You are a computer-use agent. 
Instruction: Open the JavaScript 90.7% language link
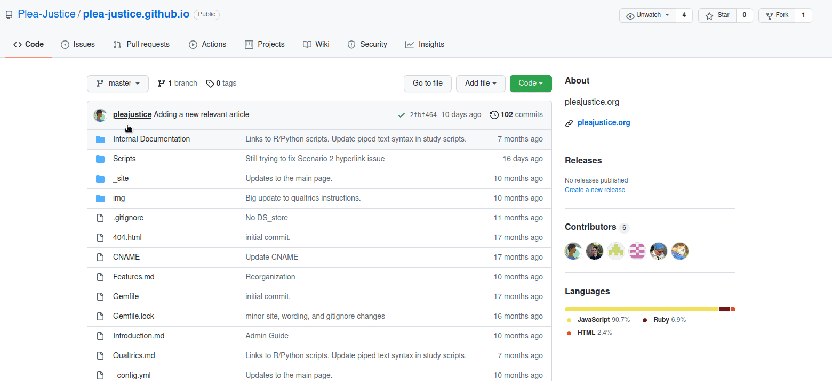click(598, 320)
